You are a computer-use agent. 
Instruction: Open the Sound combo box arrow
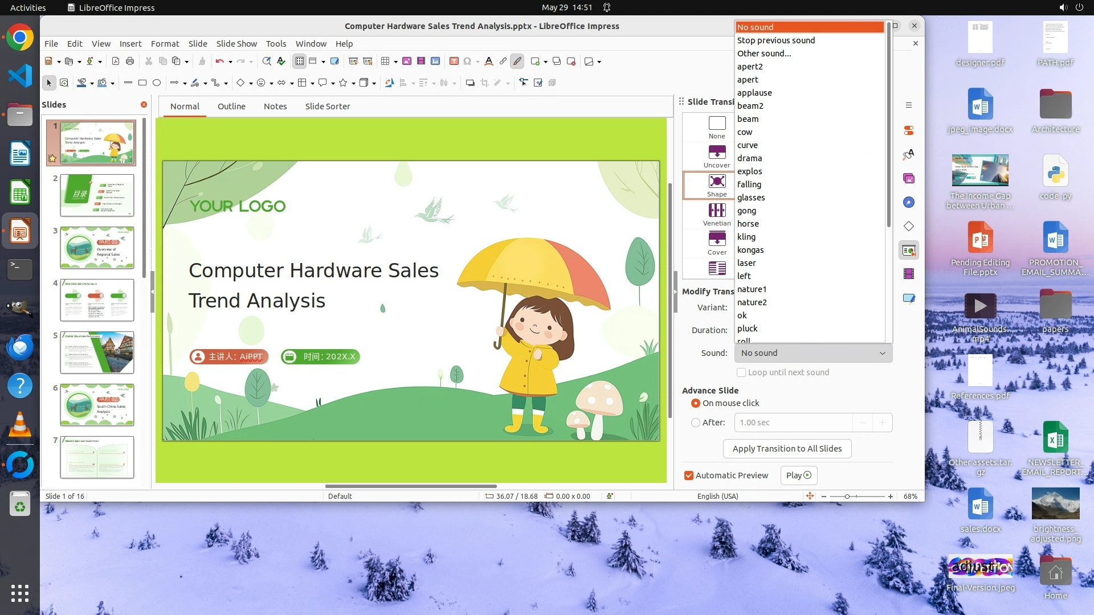pos(882,353)
